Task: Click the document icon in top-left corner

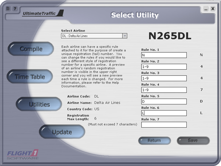Action: tap(8, 9)
